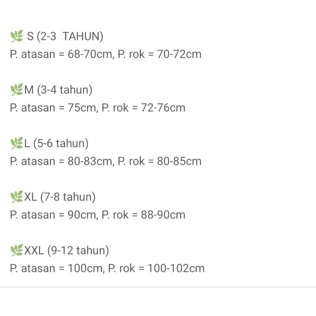Click the P. atasan = 75cm text
The image size is (316, 316).
click(54, 108)
